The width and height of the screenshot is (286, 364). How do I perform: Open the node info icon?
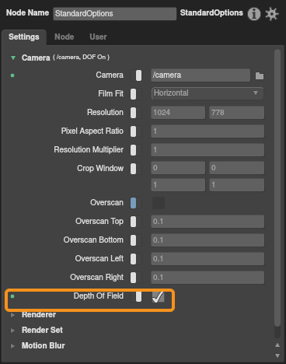point(253,14)
